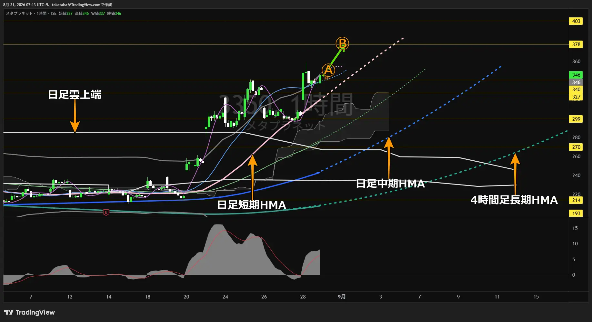The width and height of the screenshot is (592, 322).
Task: Click the 日足短期HMA text annotation
Action: pyautogui.click(x=252, y=205)
